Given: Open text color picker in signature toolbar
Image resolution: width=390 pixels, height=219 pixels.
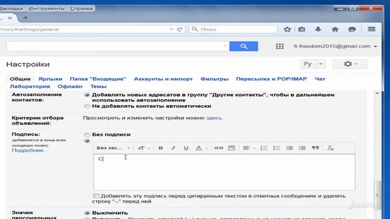Looking at the screenshot, I should click(201, 148).
